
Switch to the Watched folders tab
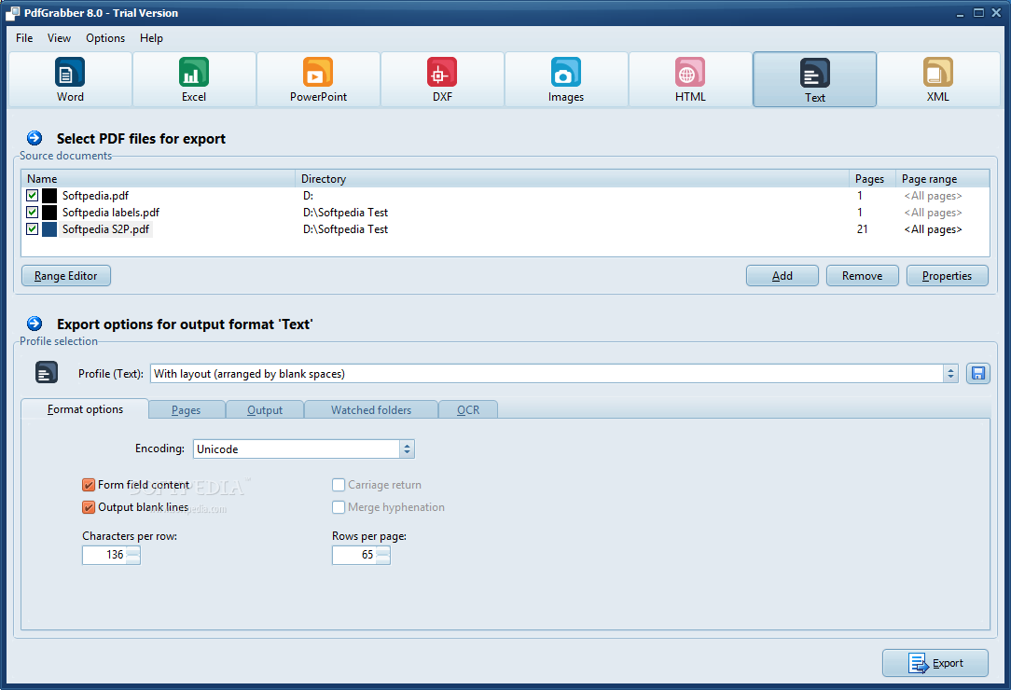point(371,409)
